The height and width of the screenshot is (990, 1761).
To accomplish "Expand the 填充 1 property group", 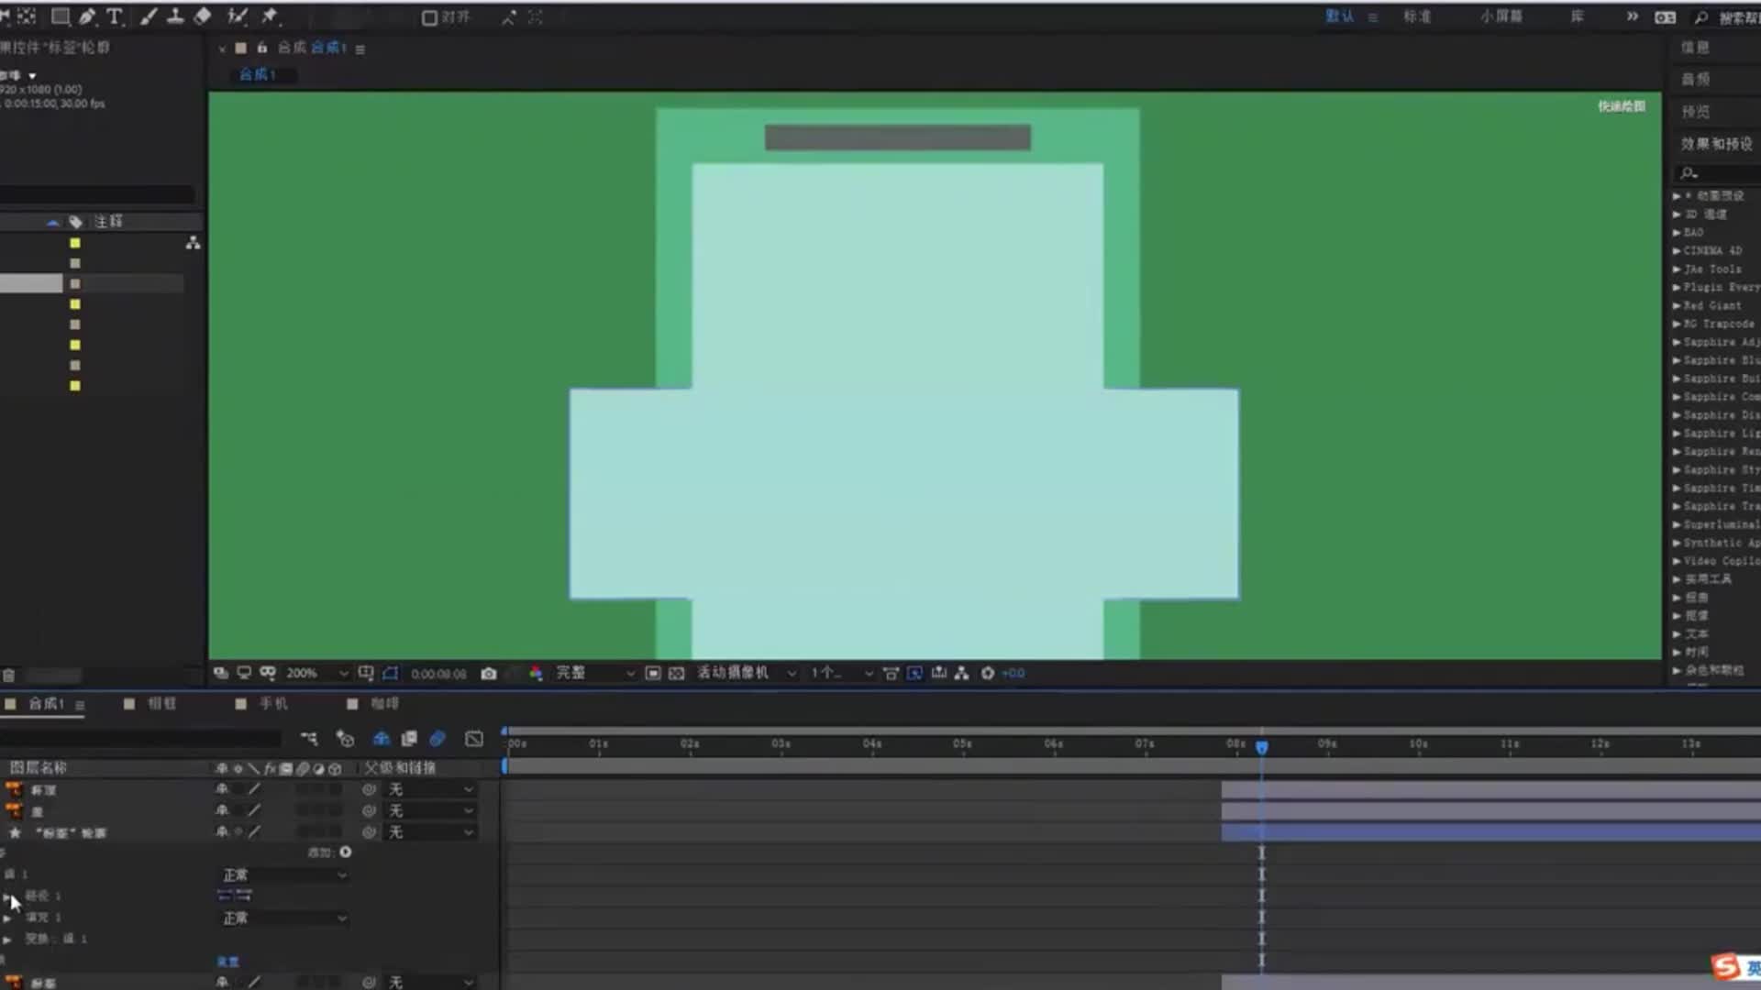I will [7, 918].
